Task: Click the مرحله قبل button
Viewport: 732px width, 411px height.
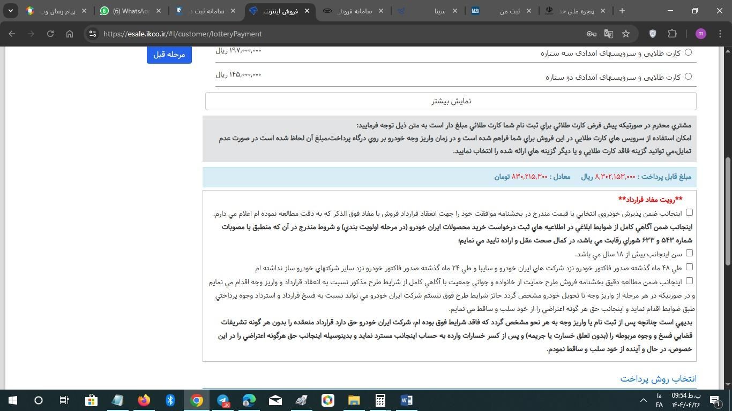Action: 169,55
